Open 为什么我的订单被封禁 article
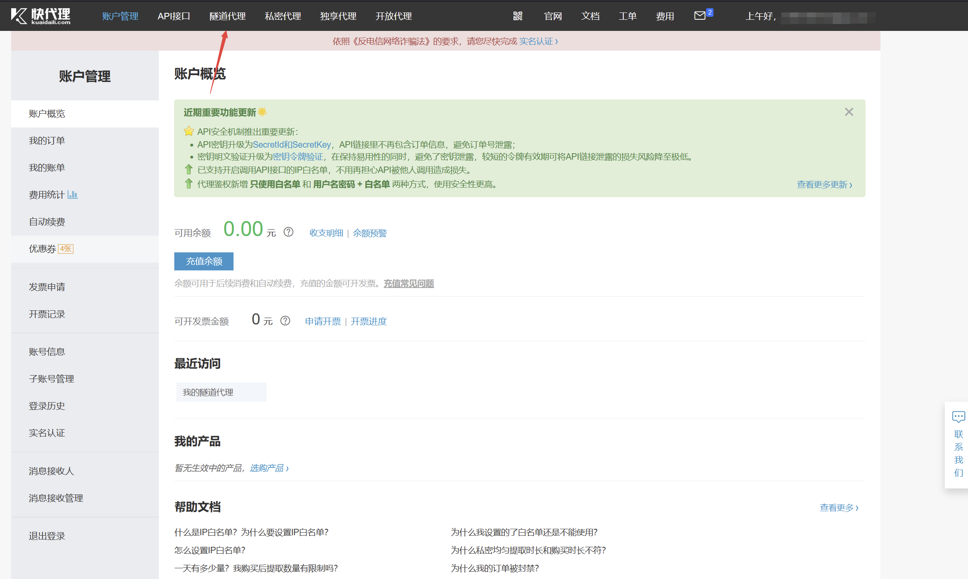 tap(495, 568)
